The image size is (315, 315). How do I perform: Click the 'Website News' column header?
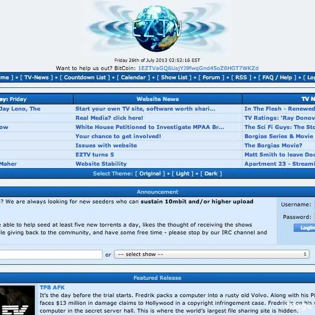pyautogui.click(x=157, y=99)
